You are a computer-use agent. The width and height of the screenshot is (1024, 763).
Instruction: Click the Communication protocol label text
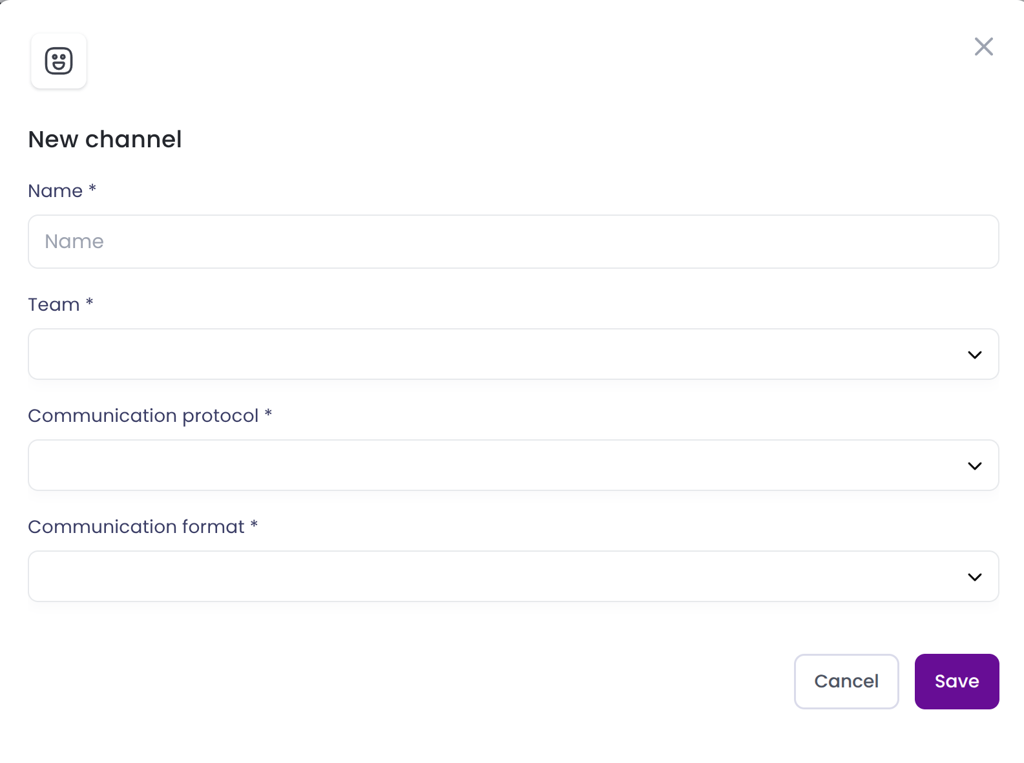[x=143, y=416]
